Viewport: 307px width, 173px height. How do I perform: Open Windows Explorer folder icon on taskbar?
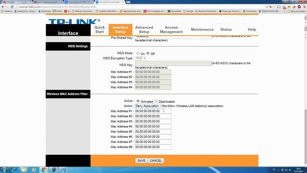[24, 170]
